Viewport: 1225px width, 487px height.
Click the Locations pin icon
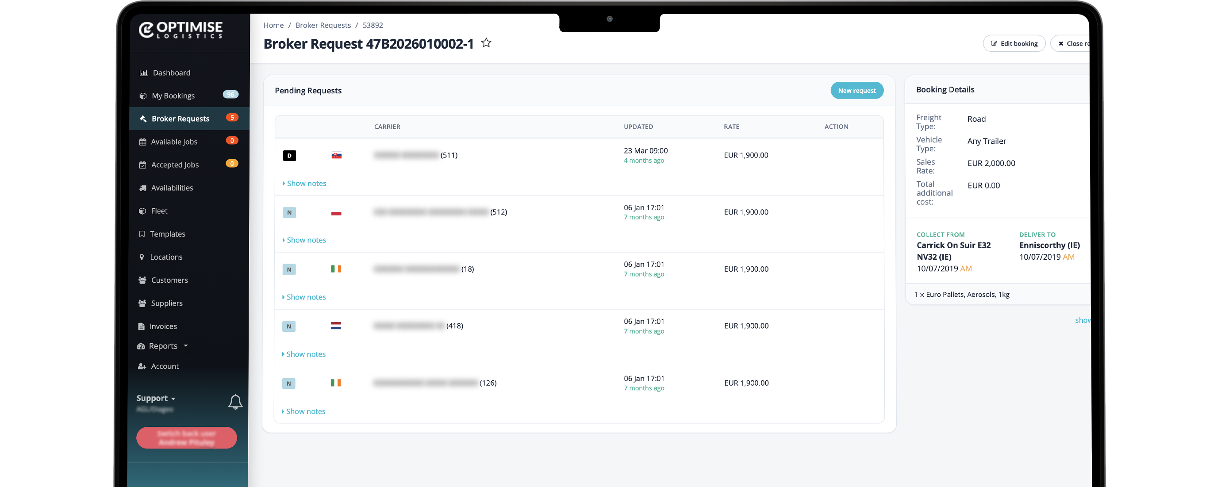click(142, 257)
